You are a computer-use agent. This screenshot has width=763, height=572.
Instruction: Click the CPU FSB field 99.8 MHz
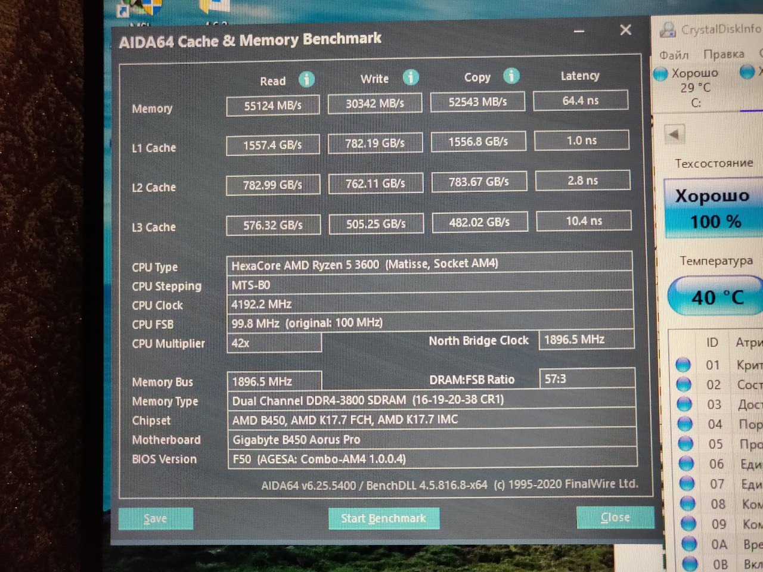coord(431,322)
